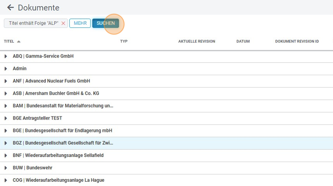This screenshot has height=186, width=333.
Task: Select 'BGE | Bundesgesellschaft für Endlagerung mbH' title
Action: click(x=62, y=130)
